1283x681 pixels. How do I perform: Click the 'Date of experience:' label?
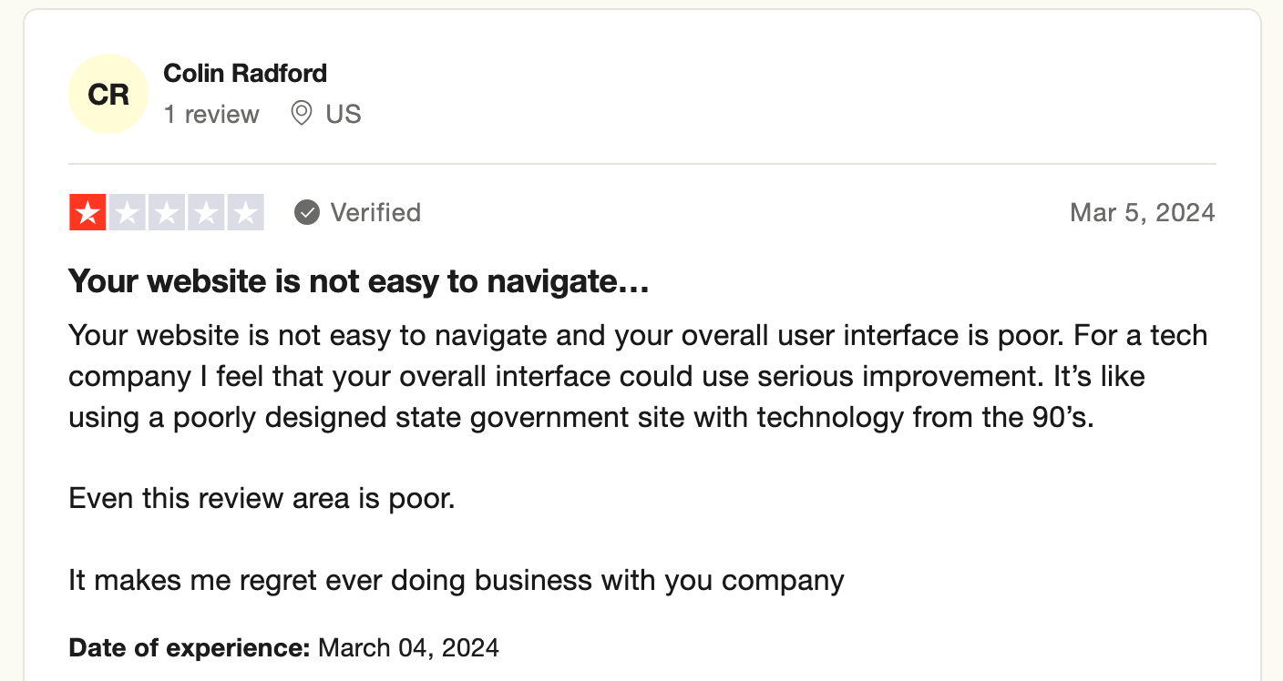pos(190,648)
